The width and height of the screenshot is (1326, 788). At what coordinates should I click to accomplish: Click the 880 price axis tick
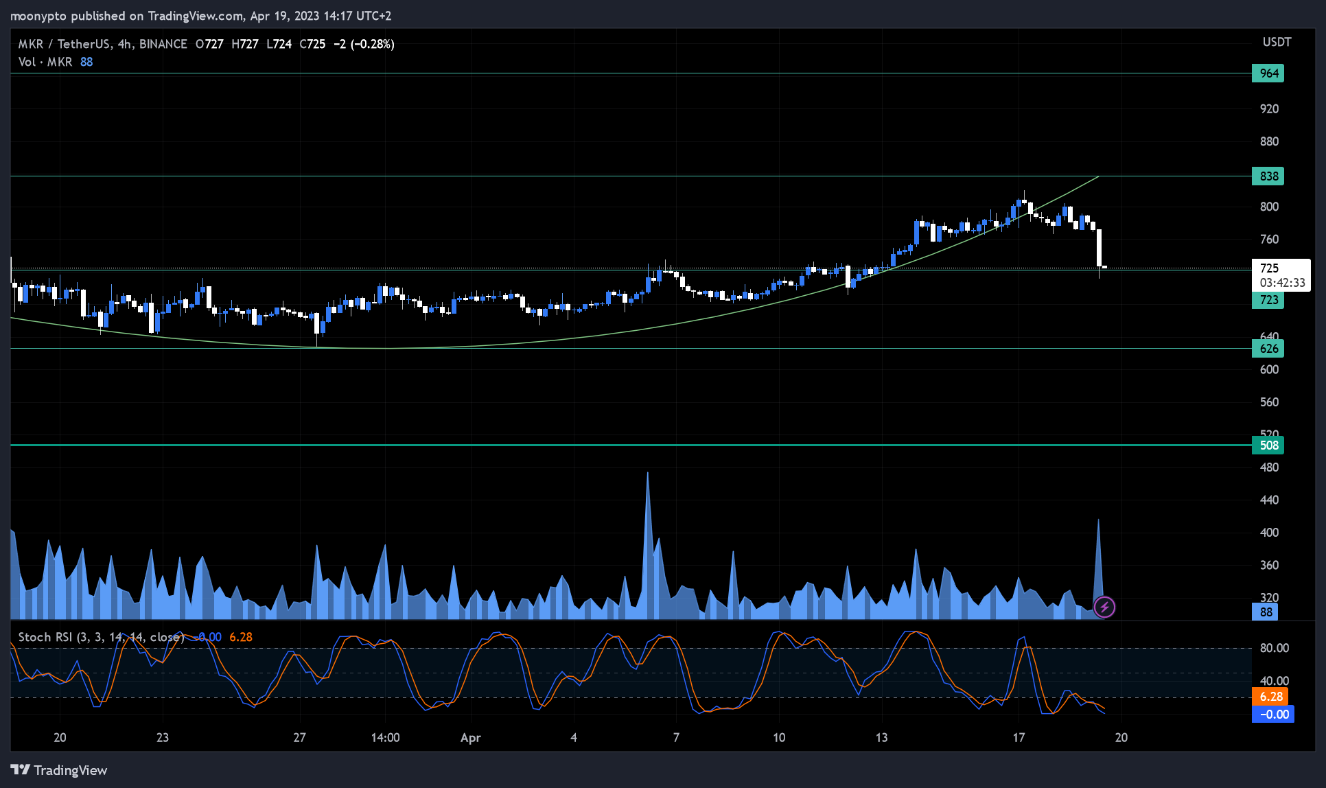1269,141
